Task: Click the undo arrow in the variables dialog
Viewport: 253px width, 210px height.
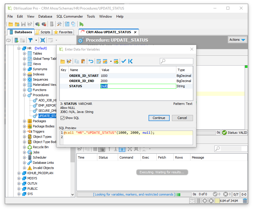Action: (91, 61)
